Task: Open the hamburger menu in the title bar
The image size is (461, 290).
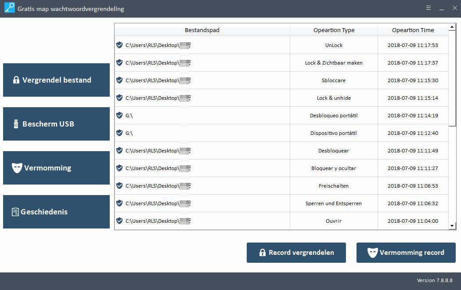Action: 429,8
